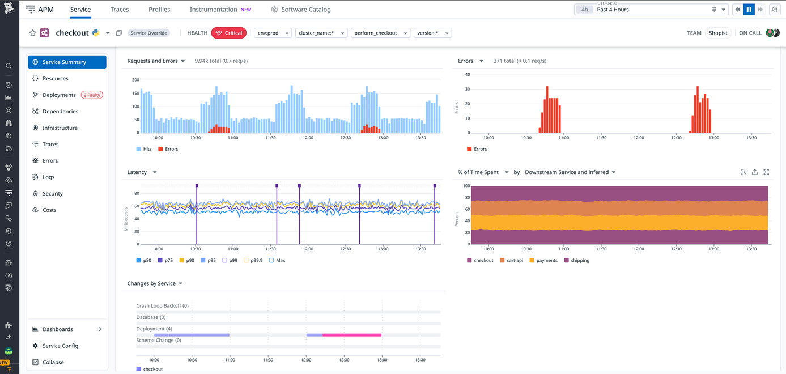The width and height of the screenshot is (786, 374).
Task: Collapse the service sidebar
Action: pos(67,362)
